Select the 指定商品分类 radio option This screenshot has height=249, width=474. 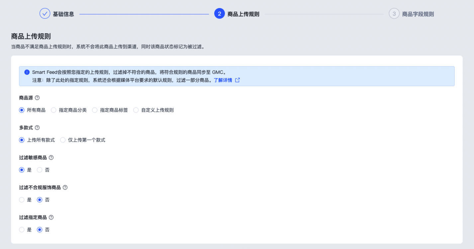point(53,110)
